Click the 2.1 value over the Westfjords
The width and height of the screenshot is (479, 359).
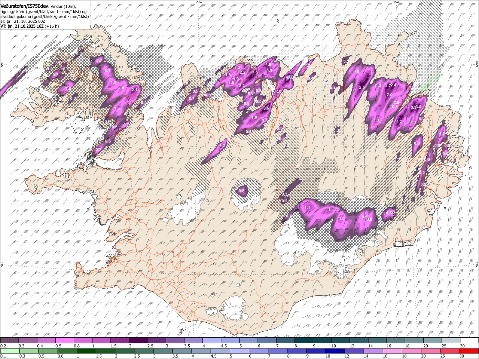coord(135,90)
